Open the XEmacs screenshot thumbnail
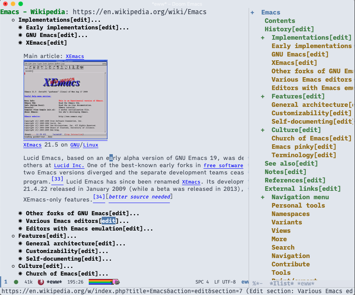This screenshot has width=355, height=295. 65,100
